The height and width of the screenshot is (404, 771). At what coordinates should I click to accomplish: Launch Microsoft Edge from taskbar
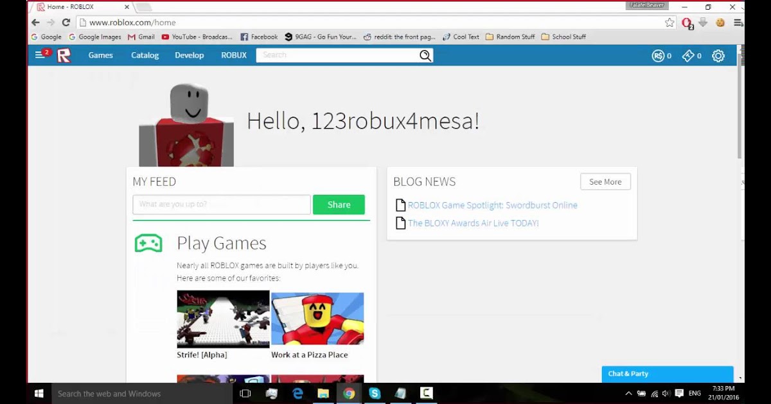pos(297,393)
